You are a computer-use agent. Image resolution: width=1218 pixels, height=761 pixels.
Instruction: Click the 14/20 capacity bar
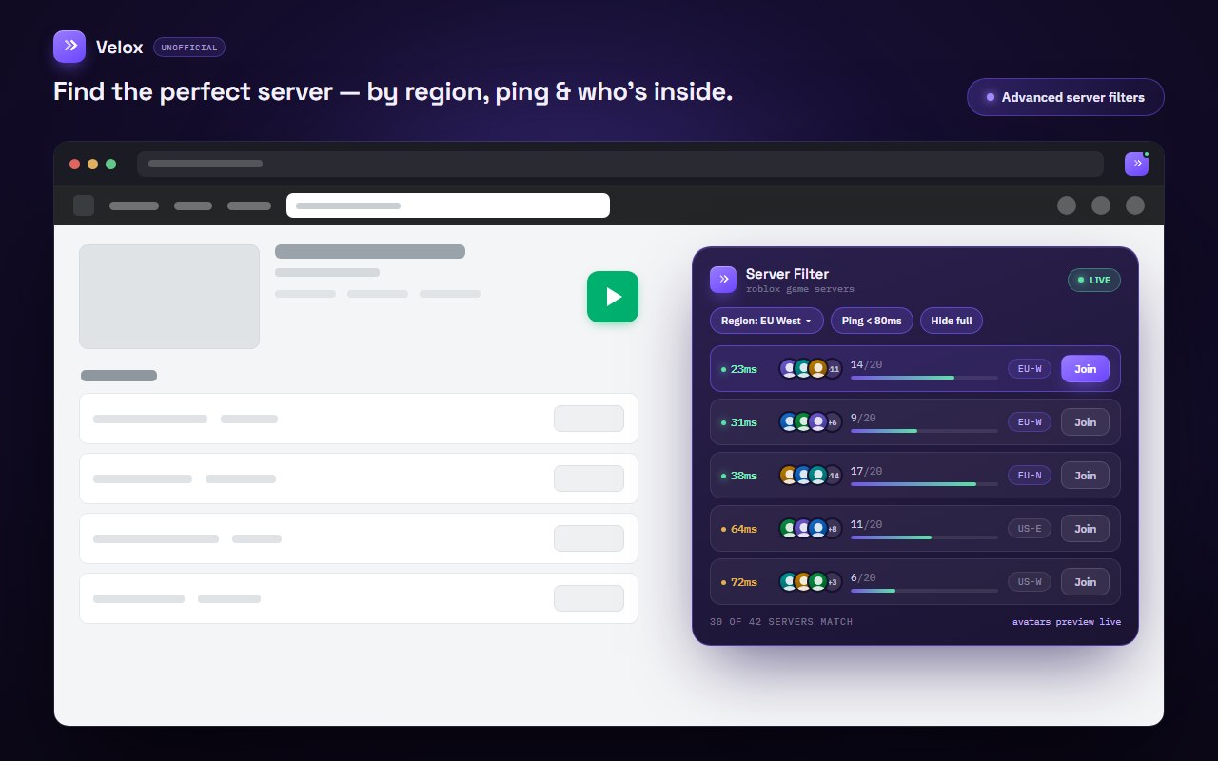tap(924, 378)
